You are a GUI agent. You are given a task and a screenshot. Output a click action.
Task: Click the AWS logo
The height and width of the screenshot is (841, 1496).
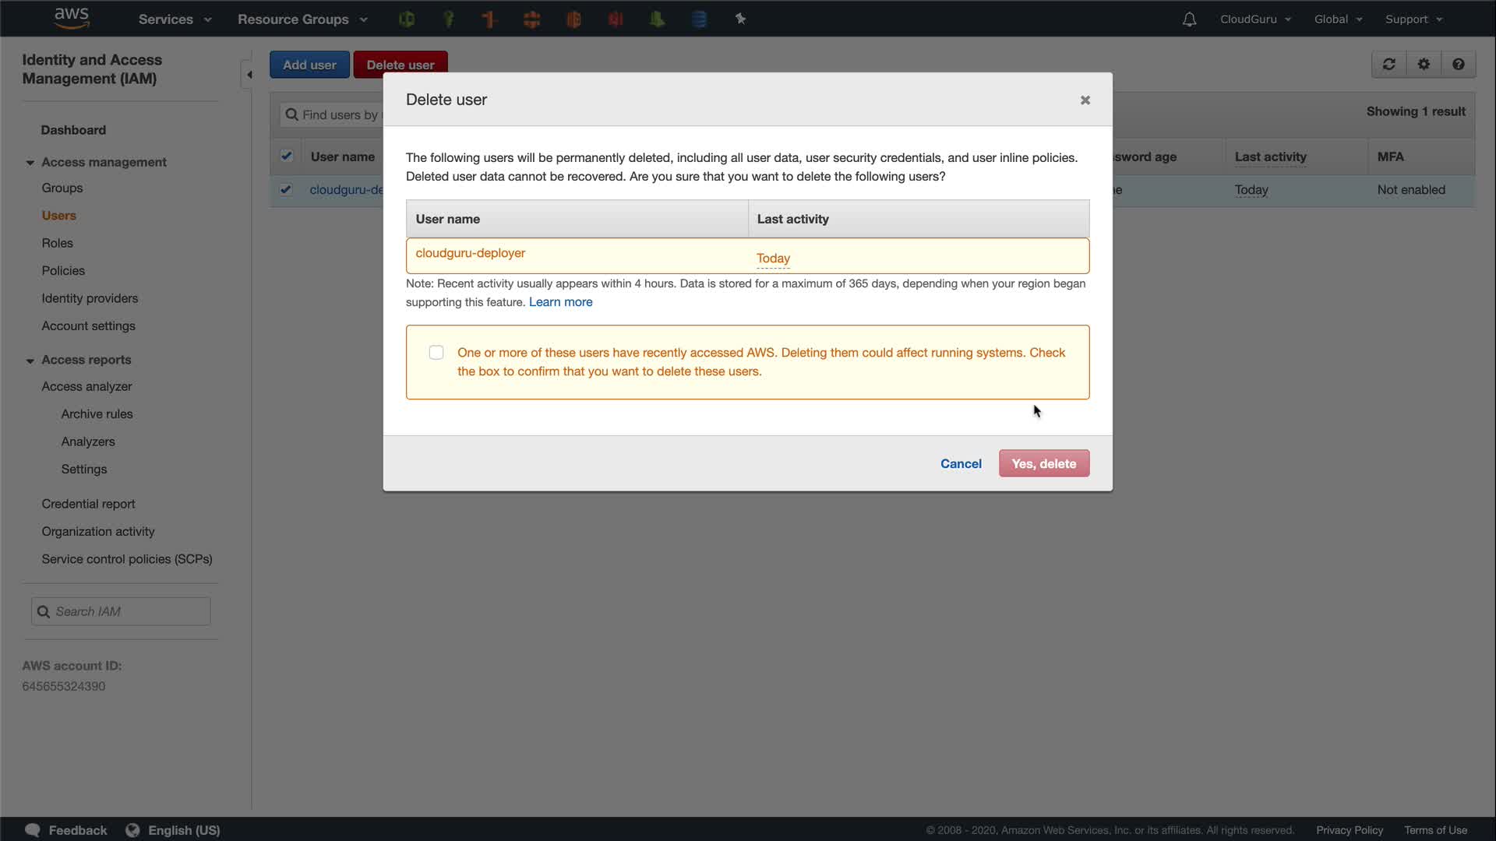click(x=72, y=18)
